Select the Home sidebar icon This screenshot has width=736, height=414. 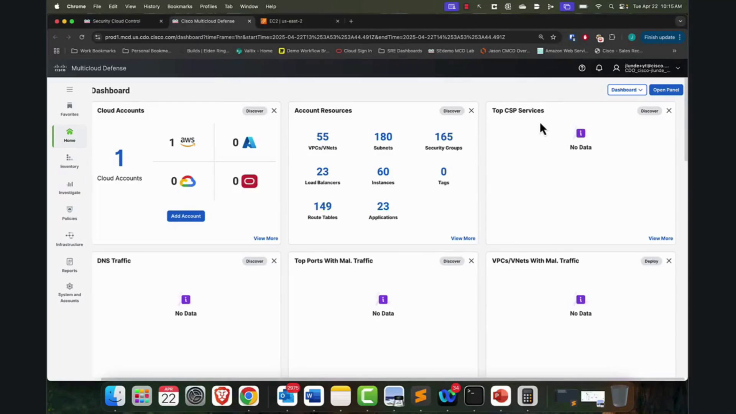[x=69, y=136]
